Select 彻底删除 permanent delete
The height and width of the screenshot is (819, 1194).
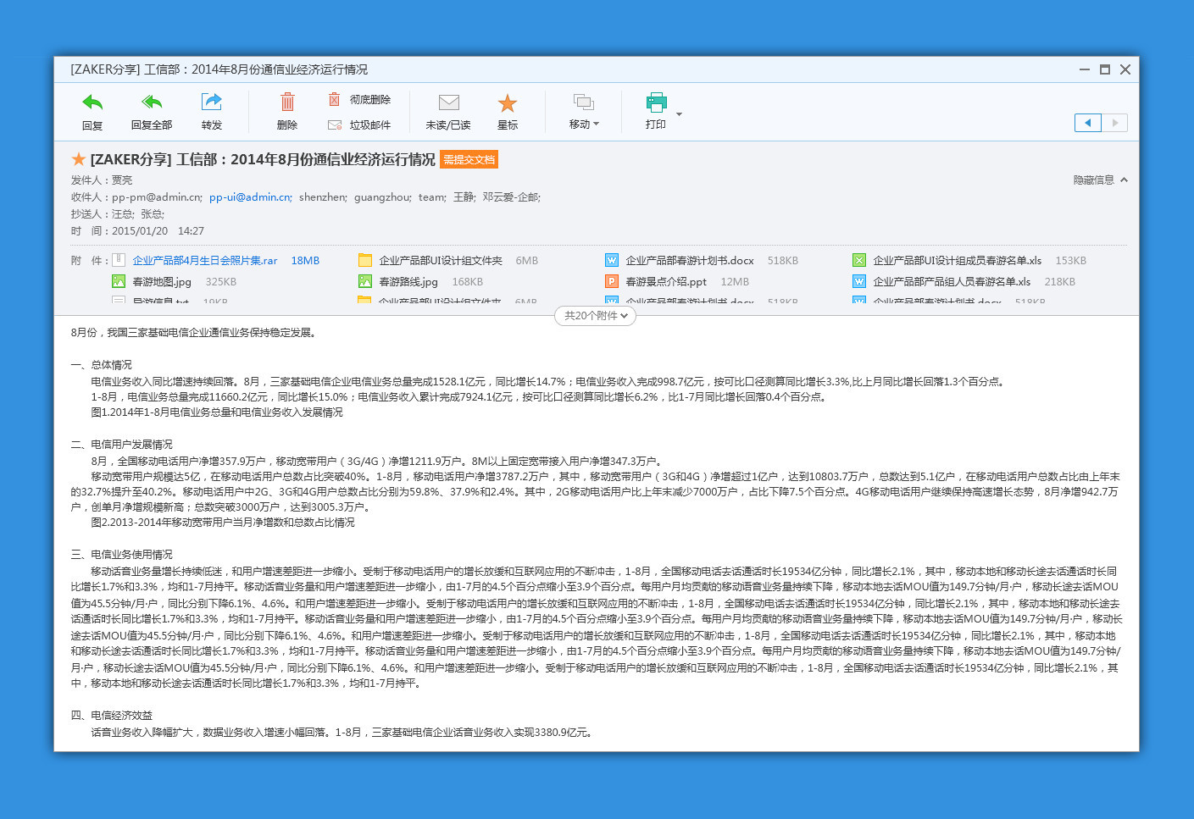(x=360, y=100)
